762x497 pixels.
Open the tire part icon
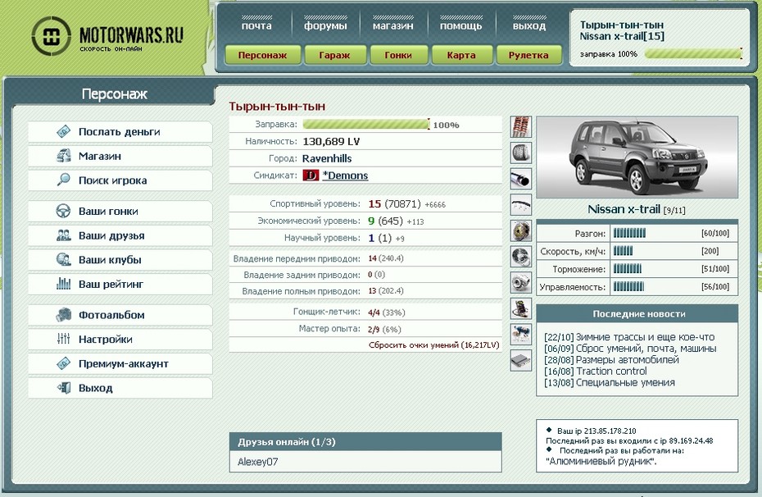[x=520, y=153]
